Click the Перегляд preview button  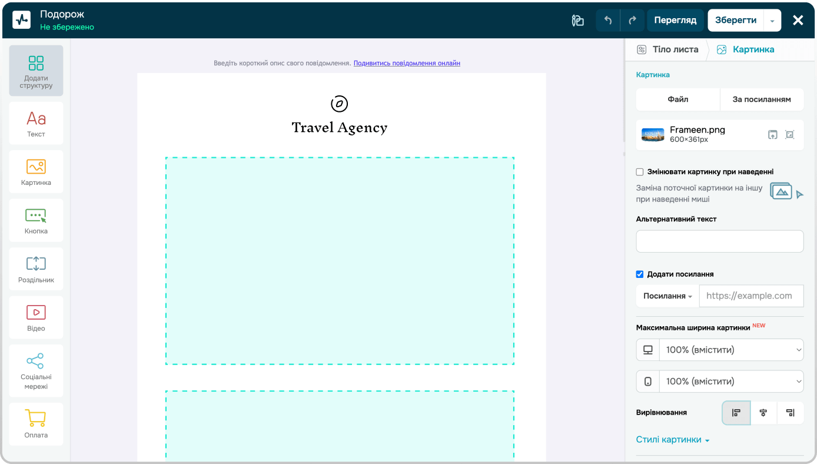coord(675,20)
